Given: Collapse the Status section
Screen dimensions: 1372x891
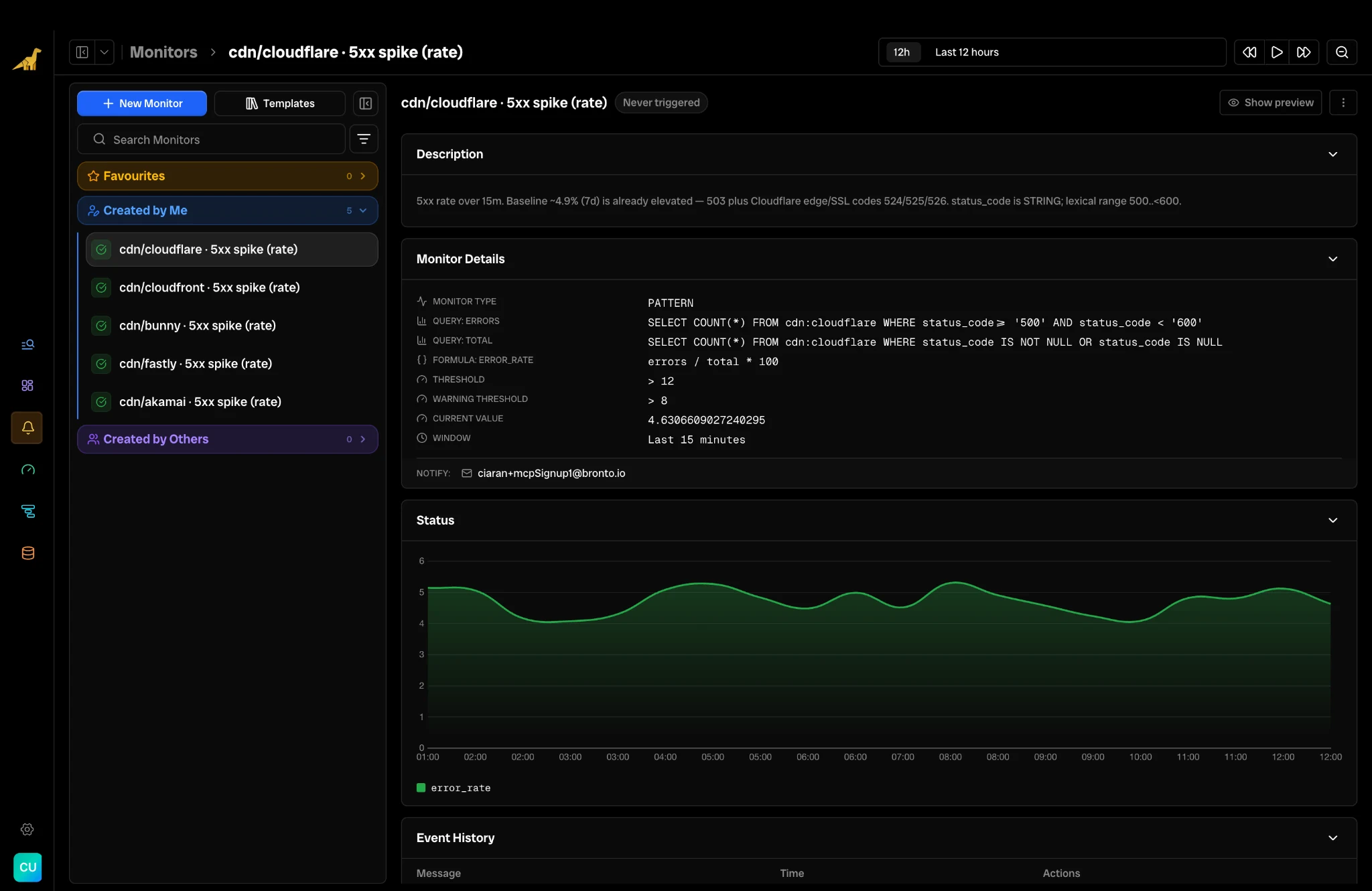Looking at the screenshot, I should (x=1333, y=520).
